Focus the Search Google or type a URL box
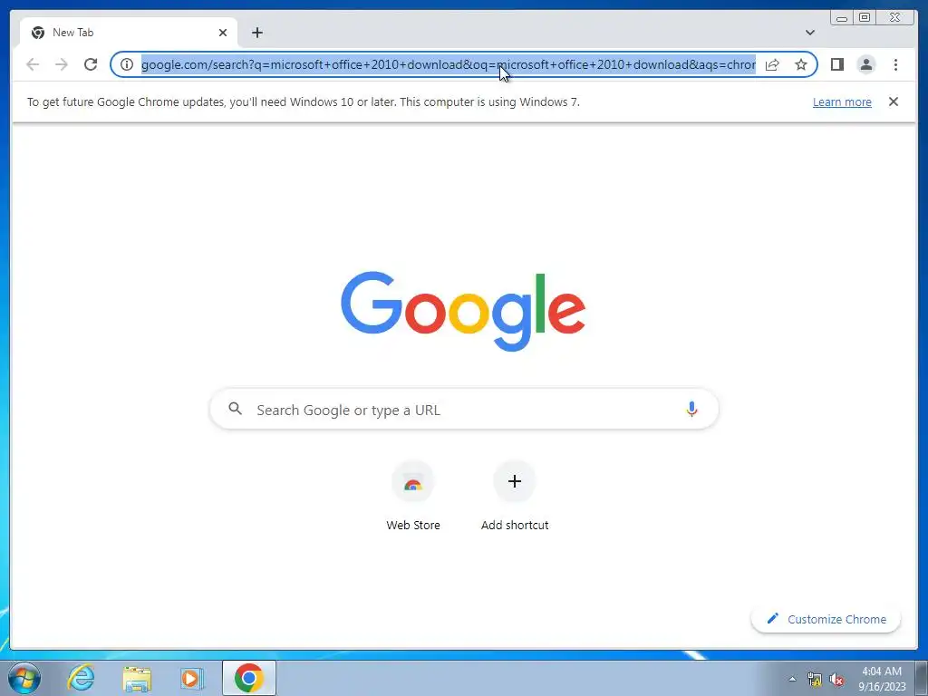The height and width of the screenshot is (696, 928). point(464,409)
